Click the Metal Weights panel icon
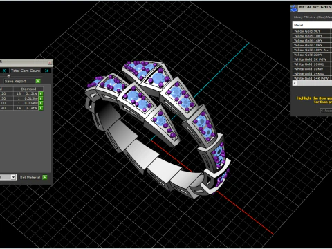Viewport: 332px width, 249px height. 294,8
